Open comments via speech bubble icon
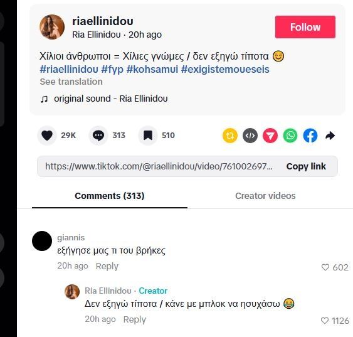The height and width of the screenshot is (337, 353). point(98,136)
